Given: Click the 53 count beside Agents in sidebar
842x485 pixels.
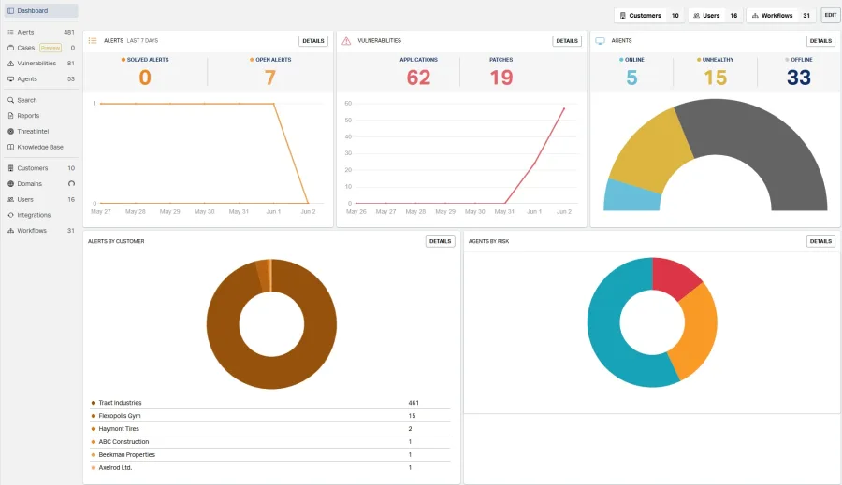Looking at the screenshot, I should point(71,78).
